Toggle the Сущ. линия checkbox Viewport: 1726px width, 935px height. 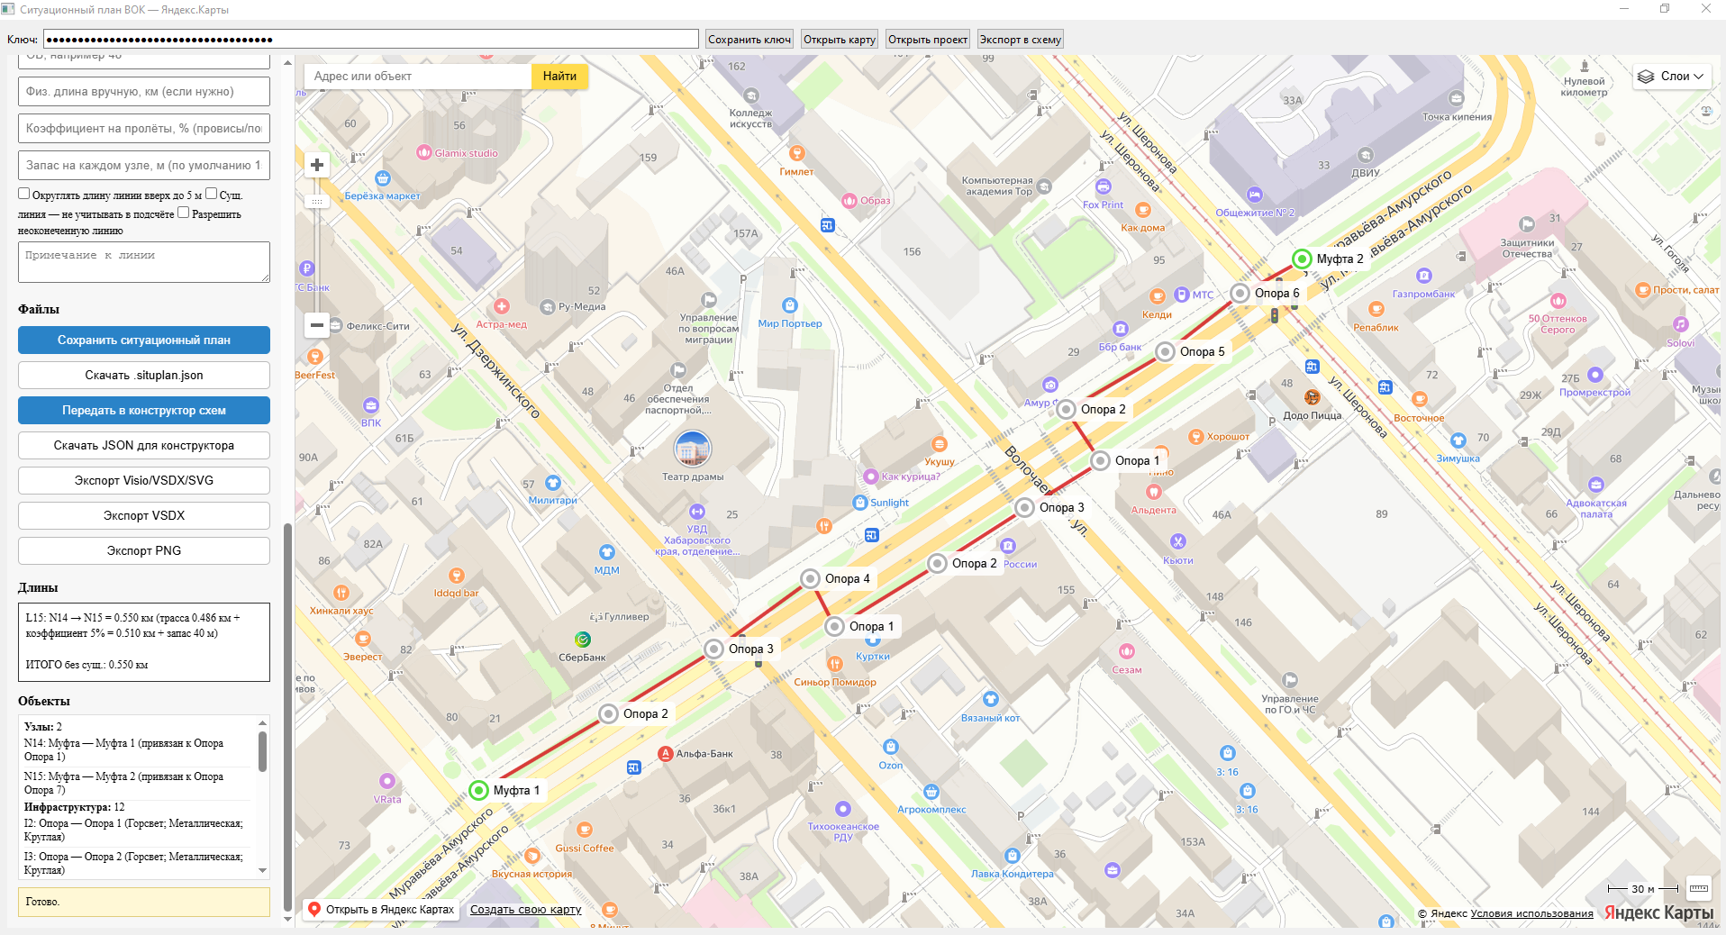point(211,194)
